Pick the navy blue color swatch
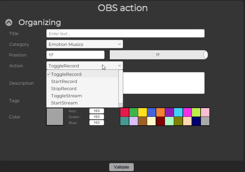Image resolution: width=245 pixels, height=172 pixels. (196, 121)
